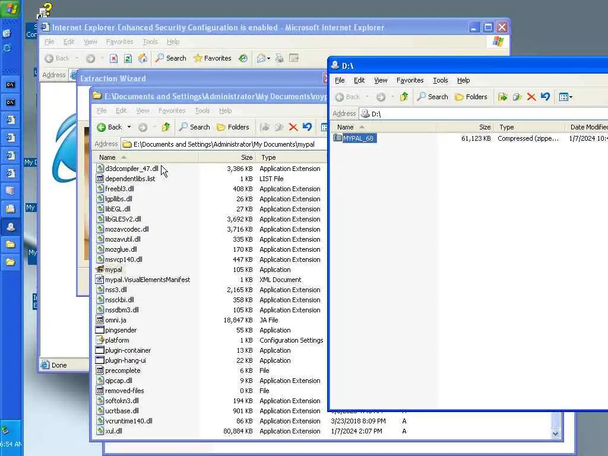Click Media/History icon in Internet Explorer toolbar

pyautogui.click(x=243, y=58)
